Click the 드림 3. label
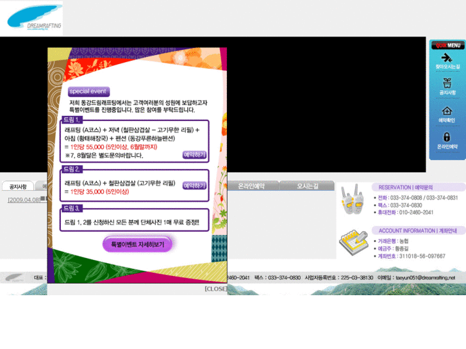The height and width of the screenshot is (349, 466). [72, 208]
